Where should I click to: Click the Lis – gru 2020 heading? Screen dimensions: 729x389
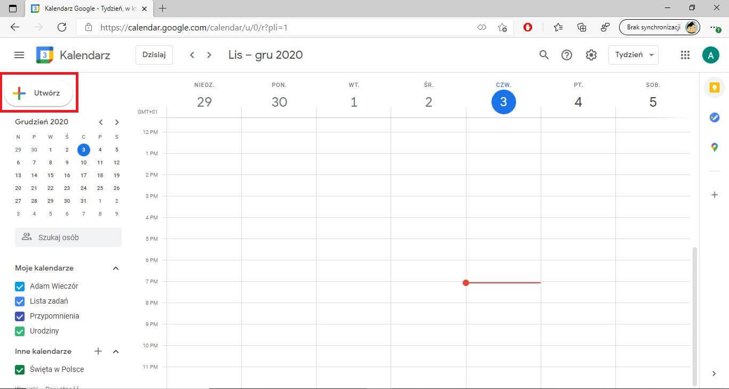click(x=265, y=55)
